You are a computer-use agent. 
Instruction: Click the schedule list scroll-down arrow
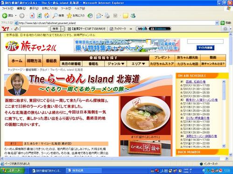224,146
